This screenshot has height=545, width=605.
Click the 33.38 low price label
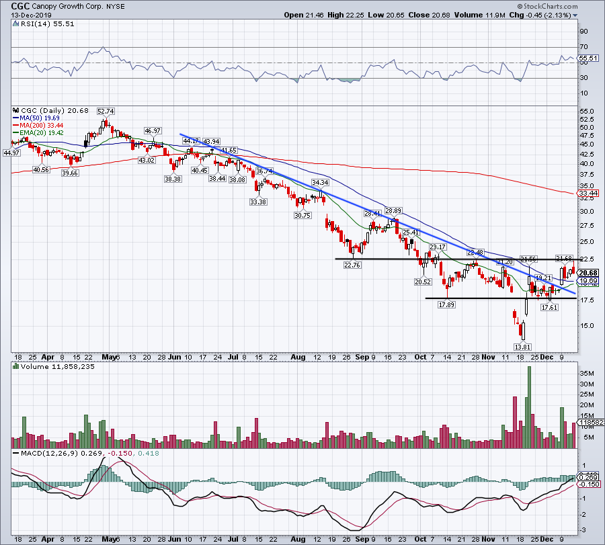[258, 202]
